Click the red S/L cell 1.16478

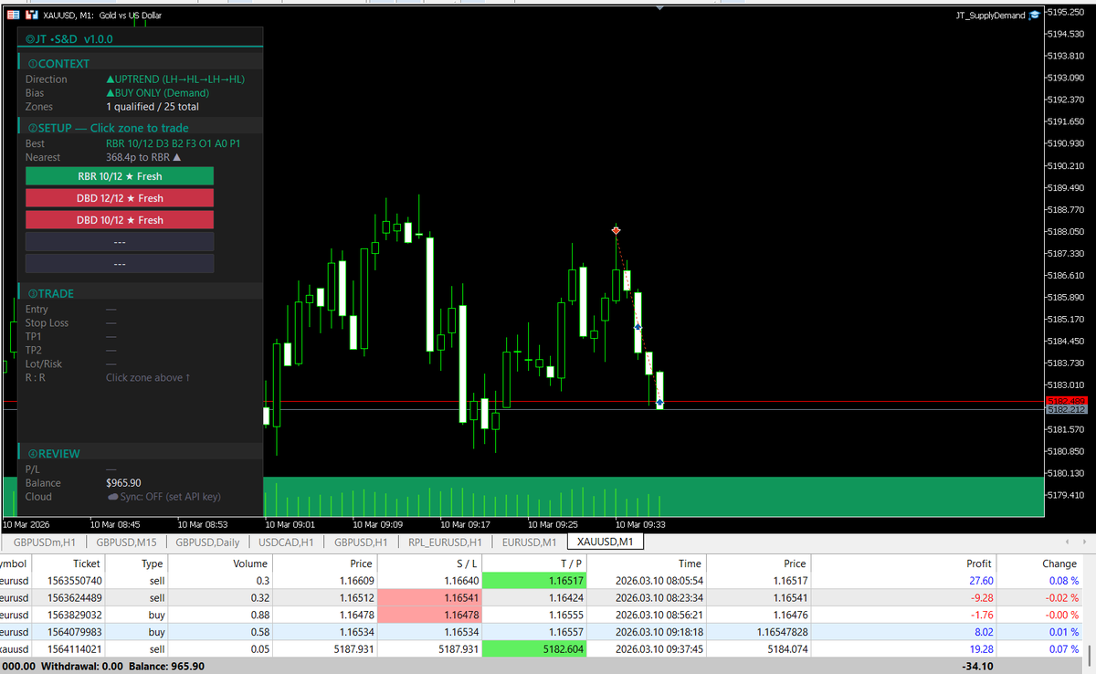[x=430, y=614]
